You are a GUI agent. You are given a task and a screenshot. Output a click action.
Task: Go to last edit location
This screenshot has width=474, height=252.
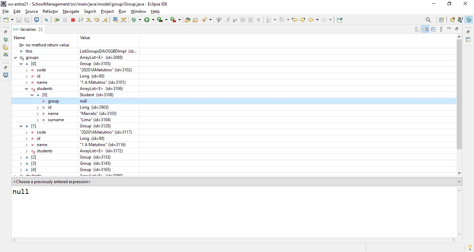click(294, 20)
